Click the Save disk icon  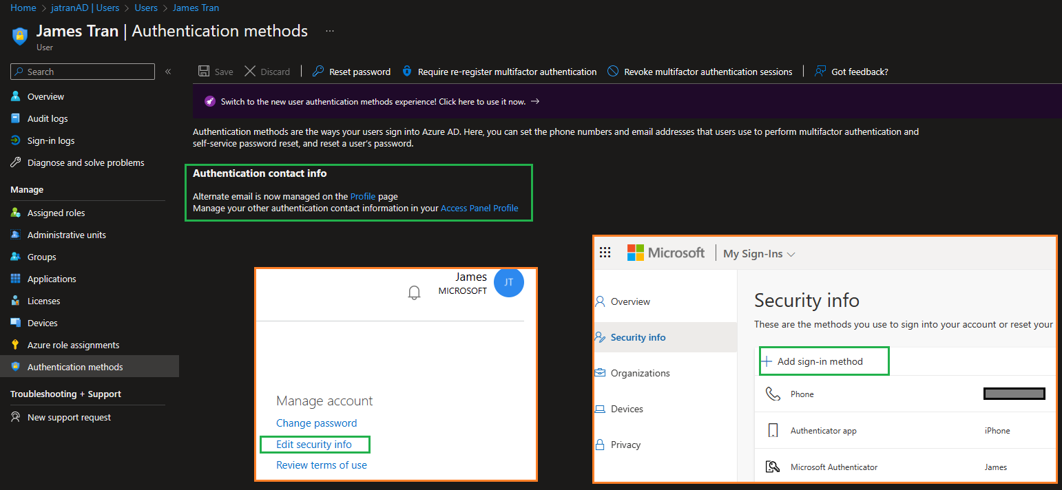[204, 72]
